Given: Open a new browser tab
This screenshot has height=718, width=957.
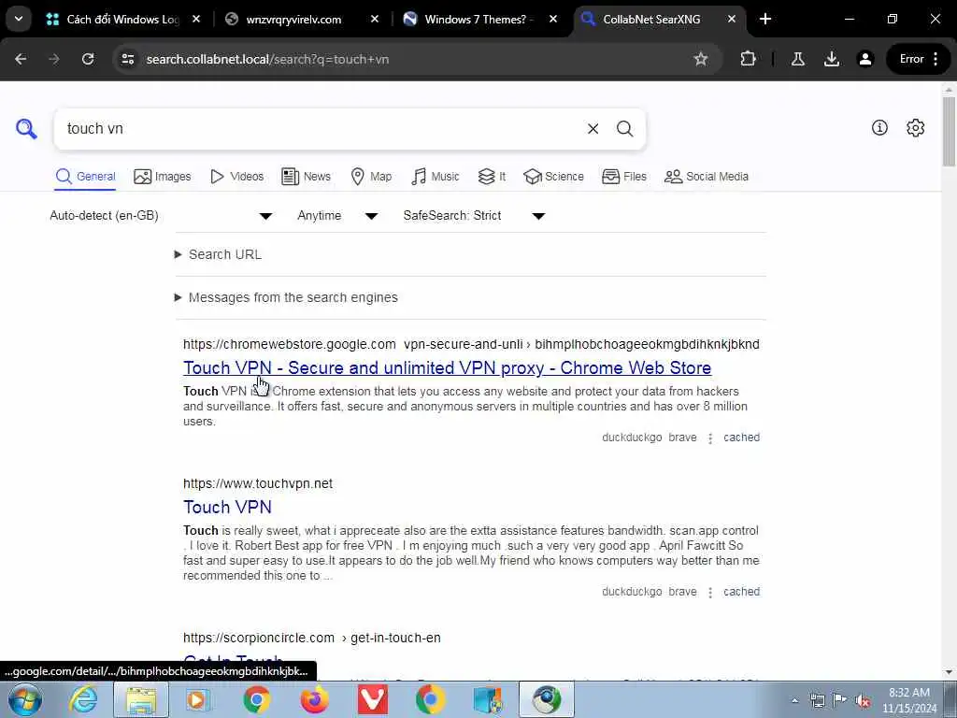Looking at the screenshot, I should click(x=765, y=19).
